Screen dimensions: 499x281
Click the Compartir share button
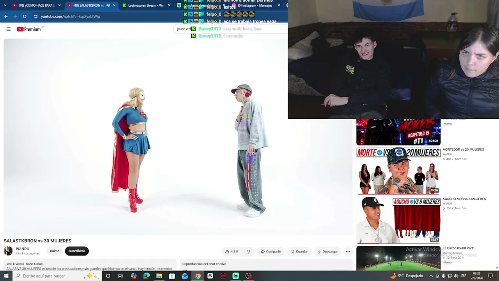[271, 251]
